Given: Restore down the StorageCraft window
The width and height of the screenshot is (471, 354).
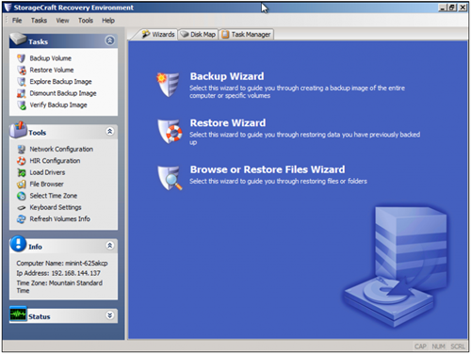Looking at the screenshot, I should tap(452, 8).
